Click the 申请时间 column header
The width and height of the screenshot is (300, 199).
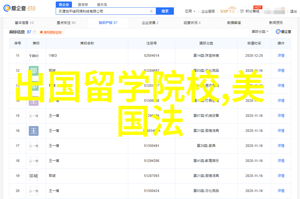254,43
